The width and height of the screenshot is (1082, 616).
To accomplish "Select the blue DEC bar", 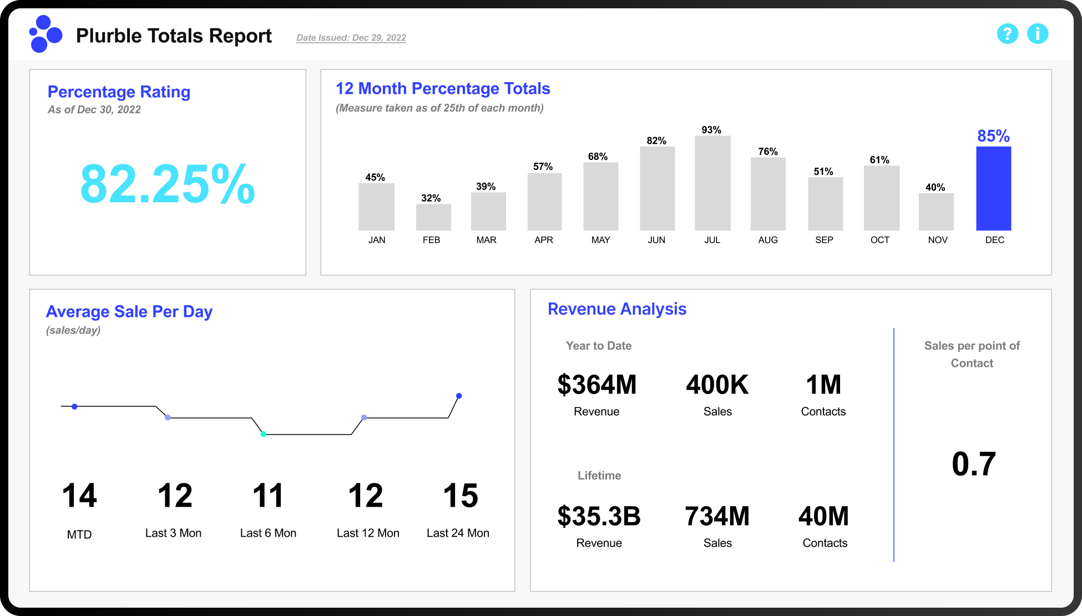I will point(993,188).
